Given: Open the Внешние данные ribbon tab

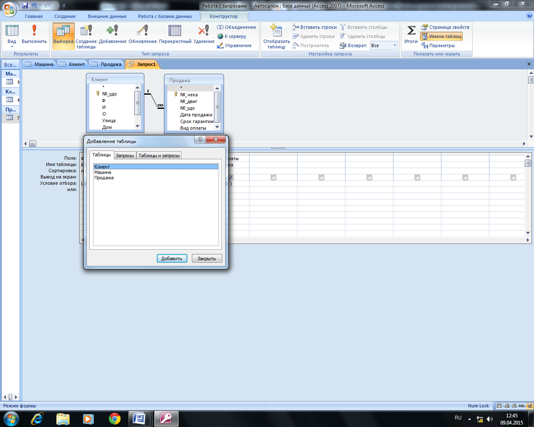Looking at the screenshot, I should (x=107, y=16).
